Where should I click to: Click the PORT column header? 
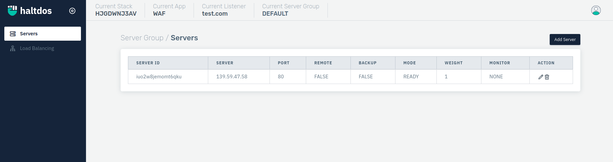[x=284, y=63]
